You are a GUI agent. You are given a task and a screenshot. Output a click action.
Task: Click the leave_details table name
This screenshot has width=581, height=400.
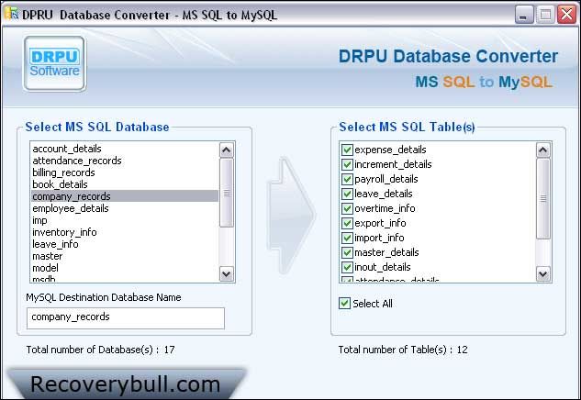pos(383,194)
